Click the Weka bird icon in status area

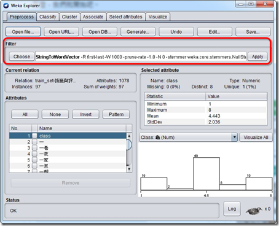(x=254, y=211)
